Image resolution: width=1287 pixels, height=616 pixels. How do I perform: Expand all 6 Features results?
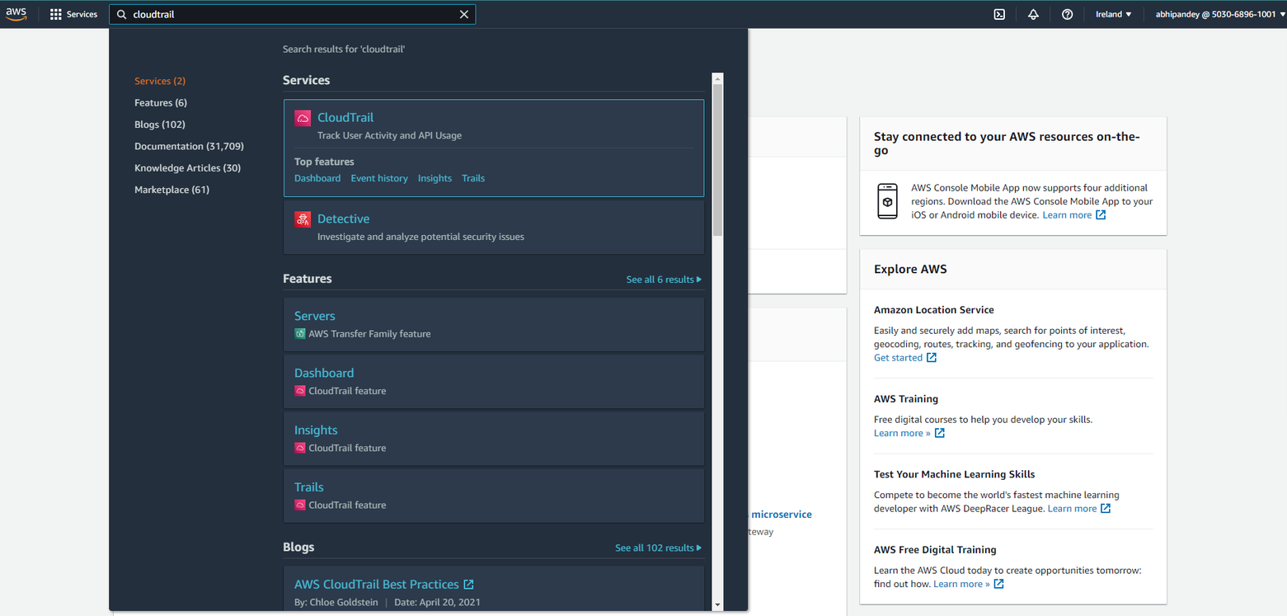pyautogui.click(x=664, y=279)
